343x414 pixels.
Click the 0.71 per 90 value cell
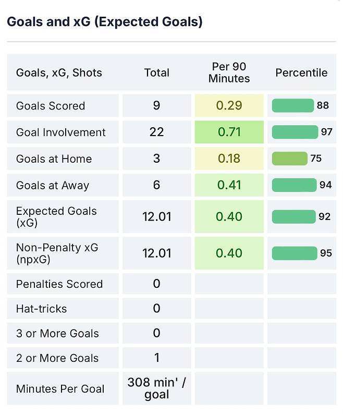tap(229, 132)
